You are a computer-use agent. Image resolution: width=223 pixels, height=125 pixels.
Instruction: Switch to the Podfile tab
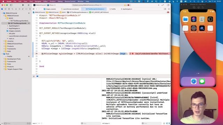[x=113, y=9]
